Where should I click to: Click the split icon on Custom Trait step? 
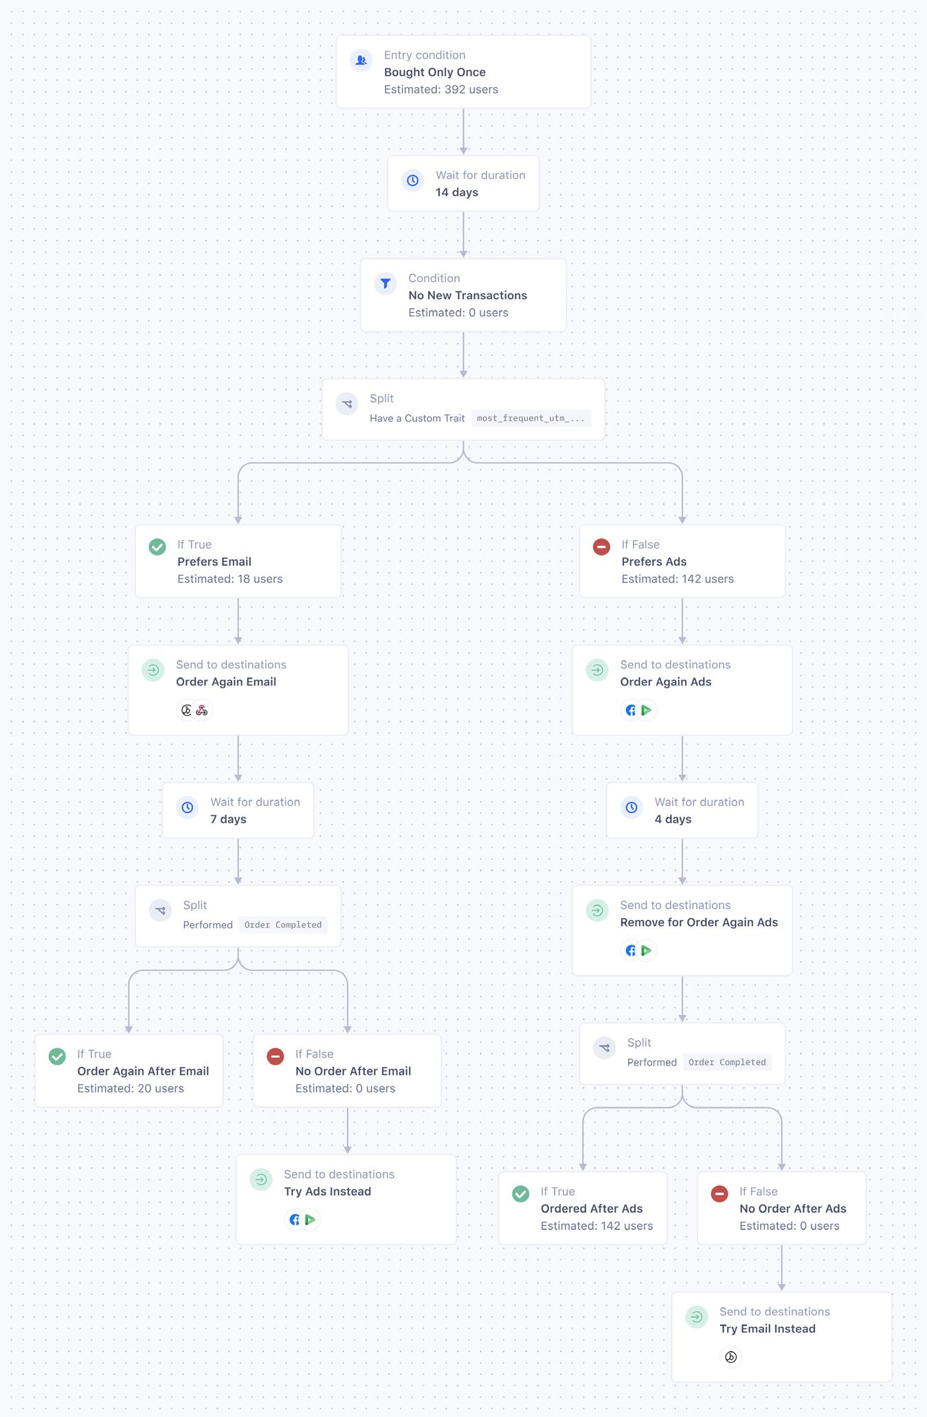pos(347,404)
